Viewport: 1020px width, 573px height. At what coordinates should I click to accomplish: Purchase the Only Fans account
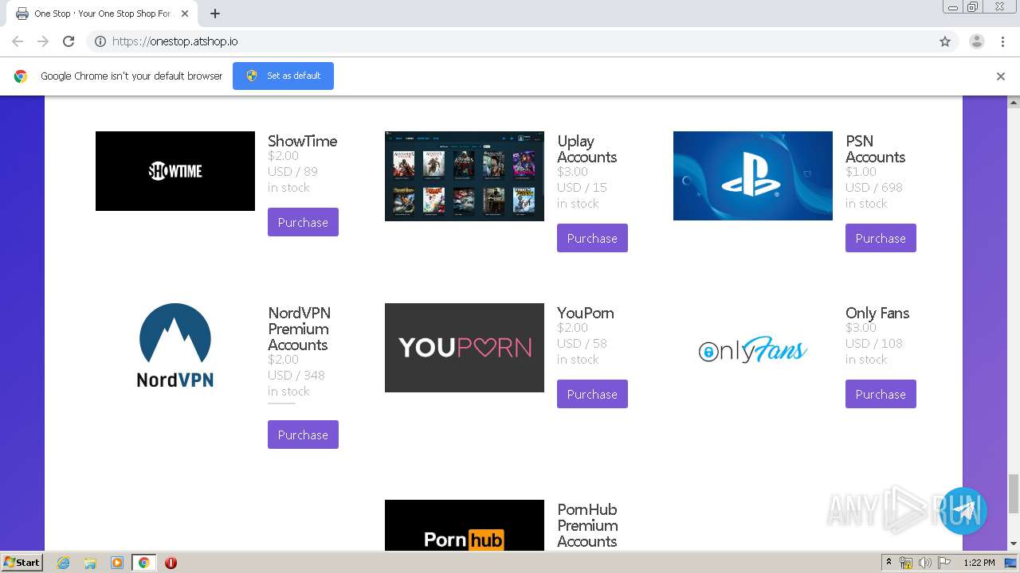click(x=881, y=394)
